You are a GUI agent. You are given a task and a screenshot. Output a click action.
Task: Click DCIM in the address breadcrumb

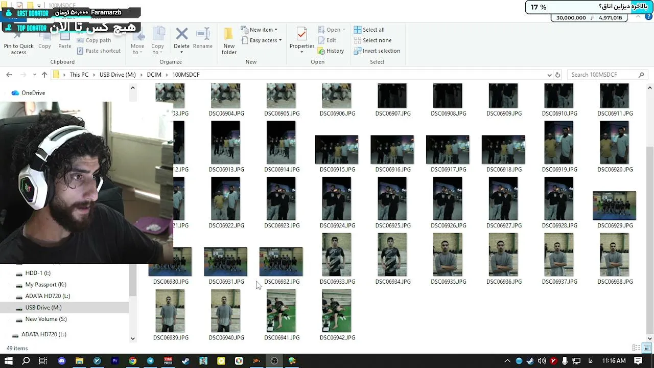point(154,75)
